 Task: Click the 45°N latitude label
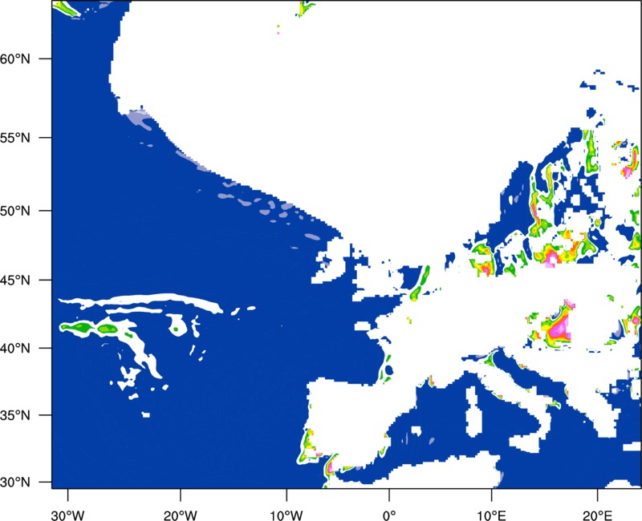15,280
